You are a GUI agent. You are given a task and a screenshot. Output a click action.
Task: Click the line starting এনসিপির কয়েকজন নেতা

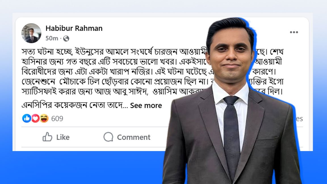click(x=75, y=105)
